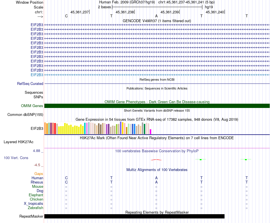
Task: Click the dark green bar in GTEx chart
Action: click(144, 129)
